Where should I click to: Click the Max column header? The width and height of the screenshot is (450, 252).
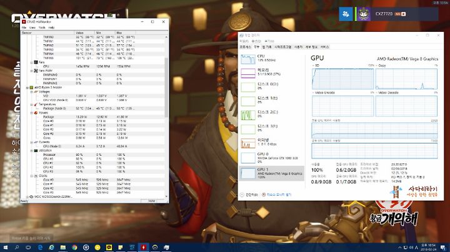click(126, 32)
